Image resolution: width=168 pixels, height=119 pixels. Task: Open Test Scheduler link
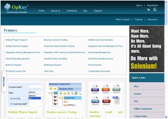point(95,65)
